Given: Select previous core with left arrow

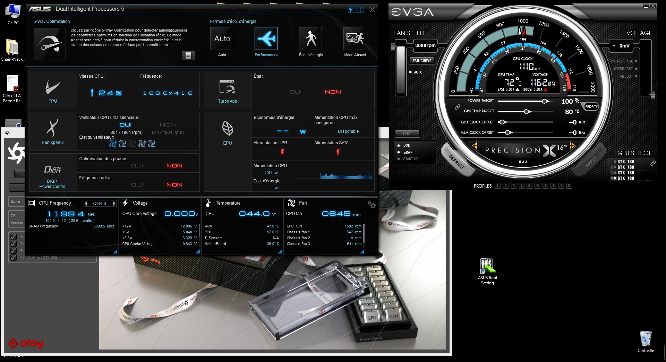Looking at the screenshot, I should (86, 204).
